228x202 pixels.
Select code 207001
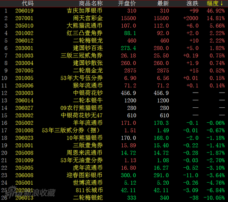pos(24,18)
